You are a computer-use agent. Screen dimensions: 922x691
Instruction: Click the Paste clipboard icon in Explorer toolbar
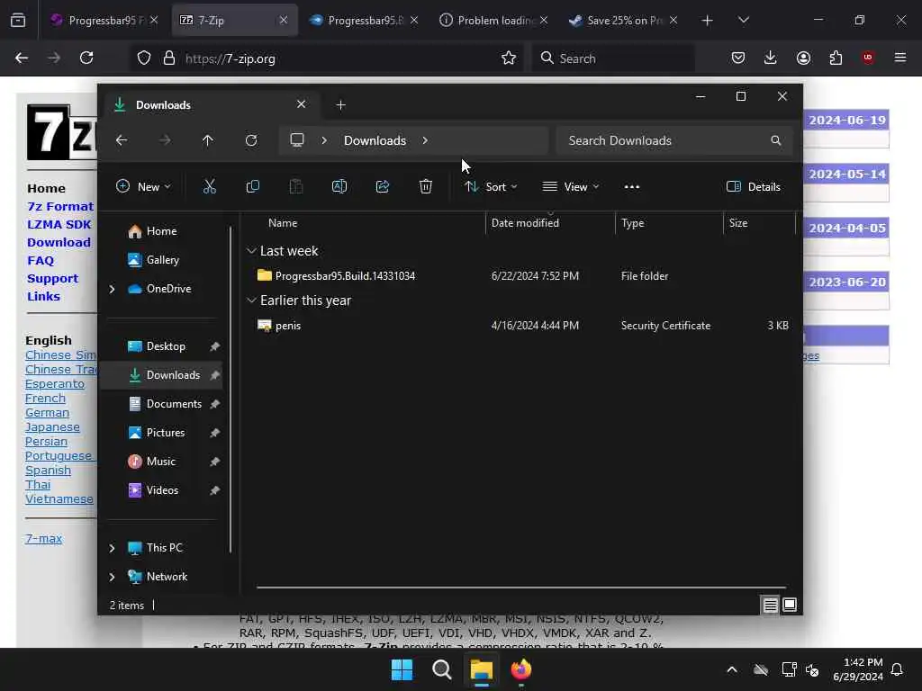pos(295,187)
